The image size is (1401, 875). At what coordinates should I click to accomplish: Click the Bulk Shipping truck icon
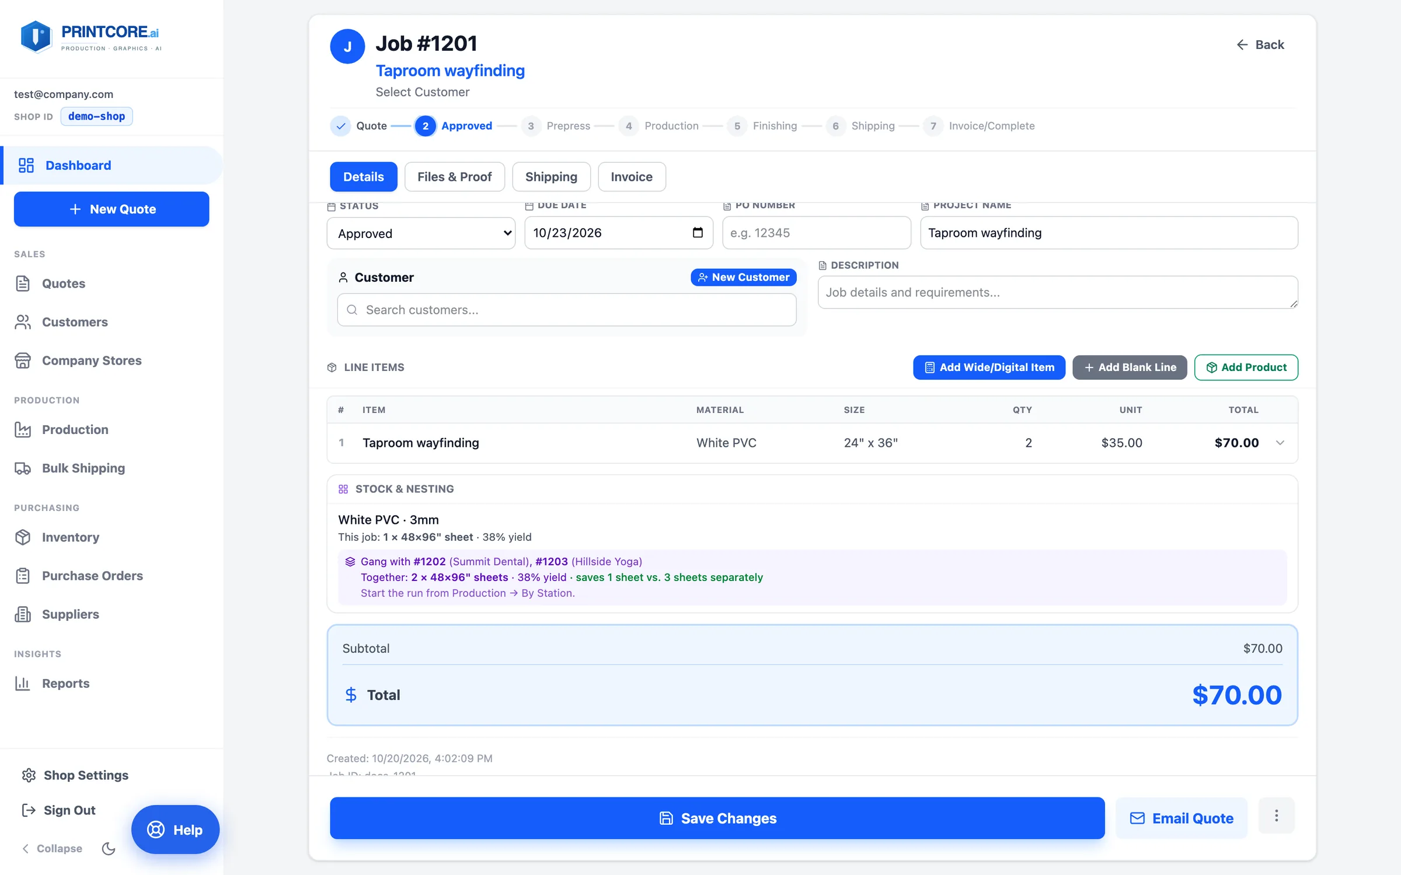23,468
